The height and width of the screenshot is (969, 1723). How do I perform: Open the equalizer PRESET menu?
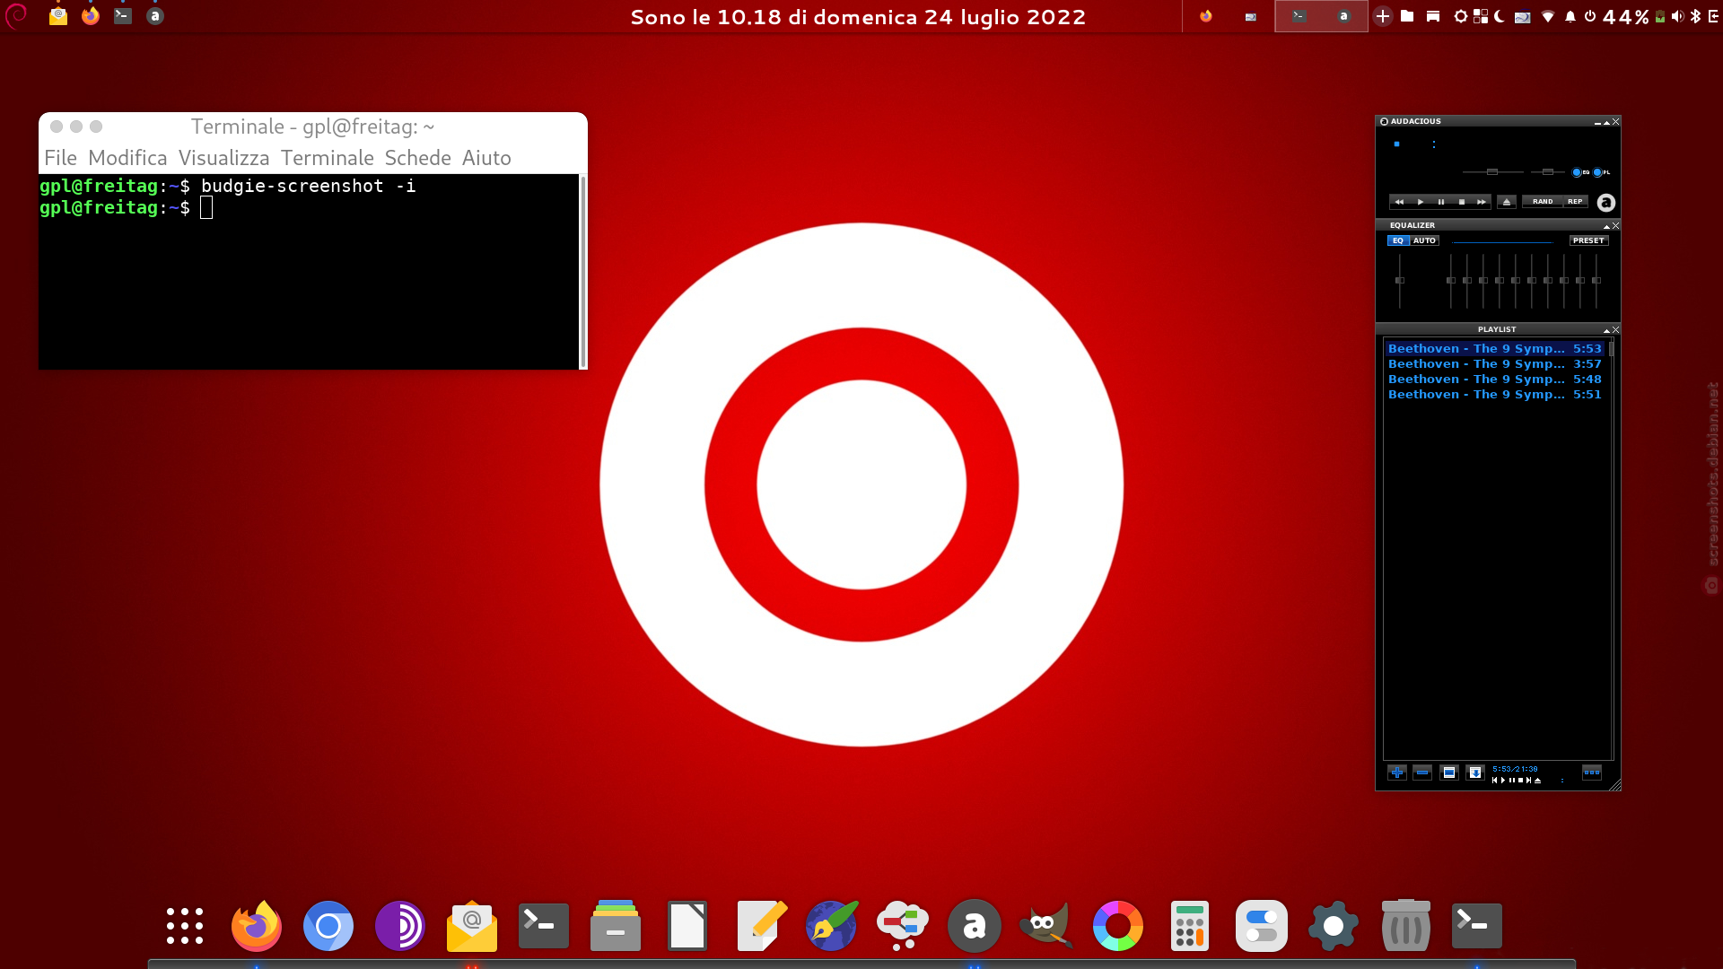[1588, 240]
